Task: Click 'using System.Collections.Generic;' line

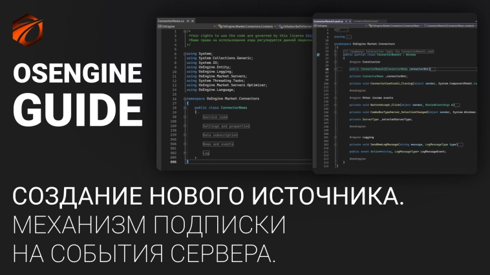Action: coord(220,58)
